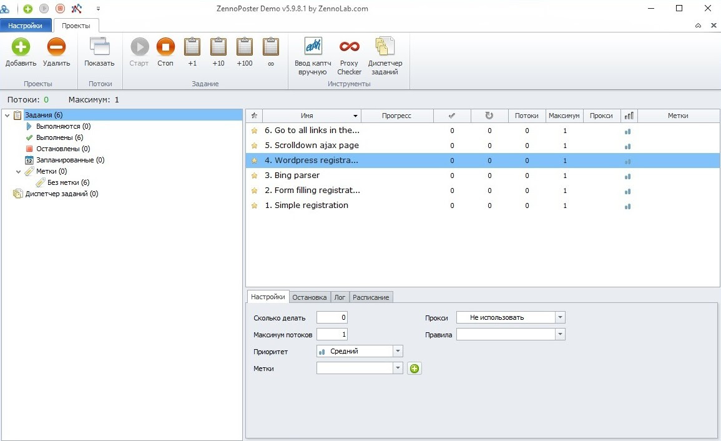Select Выполнены (6) in tree

coord(60,137)
